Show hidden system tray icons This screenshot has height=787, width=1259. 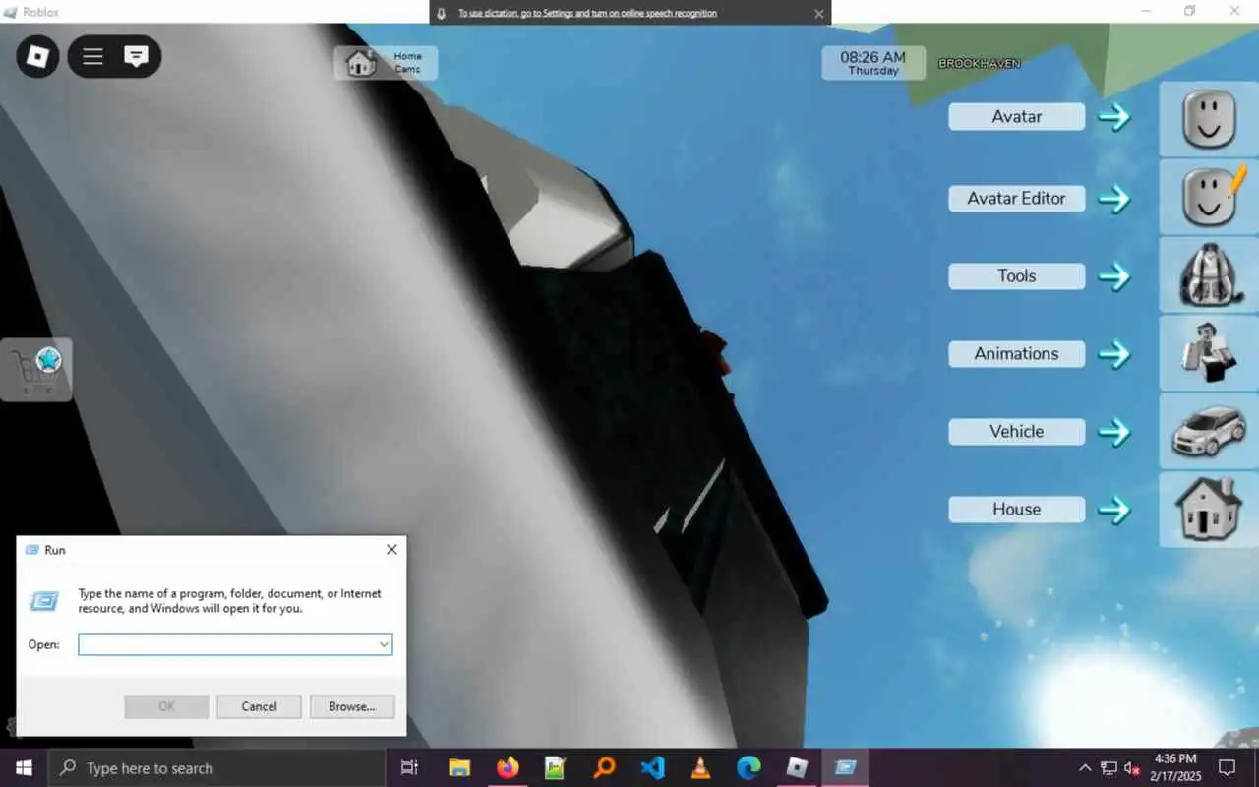point(1085,768)
